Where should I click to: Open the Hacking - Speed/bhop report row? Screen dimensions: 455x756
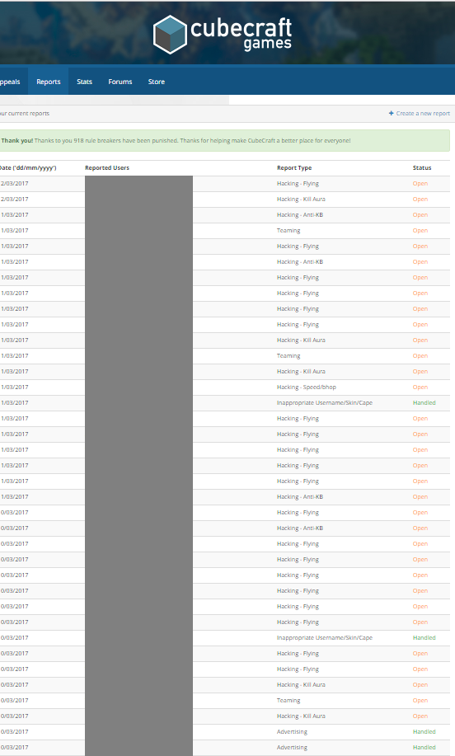tap(224, 387)
